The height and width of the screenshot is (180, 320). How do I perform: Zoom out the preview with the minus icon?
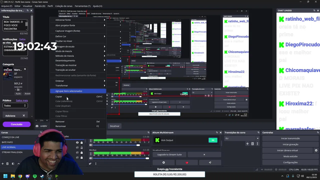[x=36, y=120]
